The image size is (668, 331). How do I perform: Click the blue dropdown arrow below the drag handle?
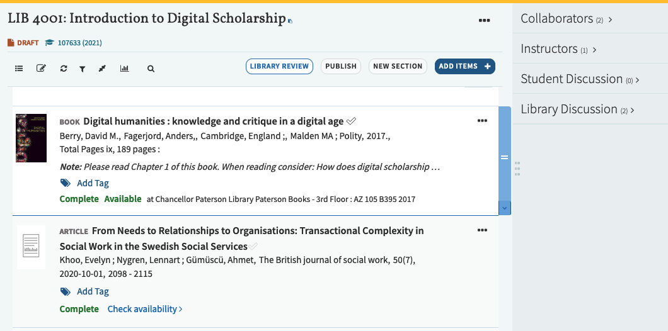pyautogui.click(x=504, y=207)
